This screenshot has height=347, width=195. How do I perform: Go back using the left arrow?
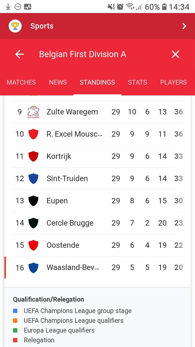pyautogui.click(x=20, y=54)
